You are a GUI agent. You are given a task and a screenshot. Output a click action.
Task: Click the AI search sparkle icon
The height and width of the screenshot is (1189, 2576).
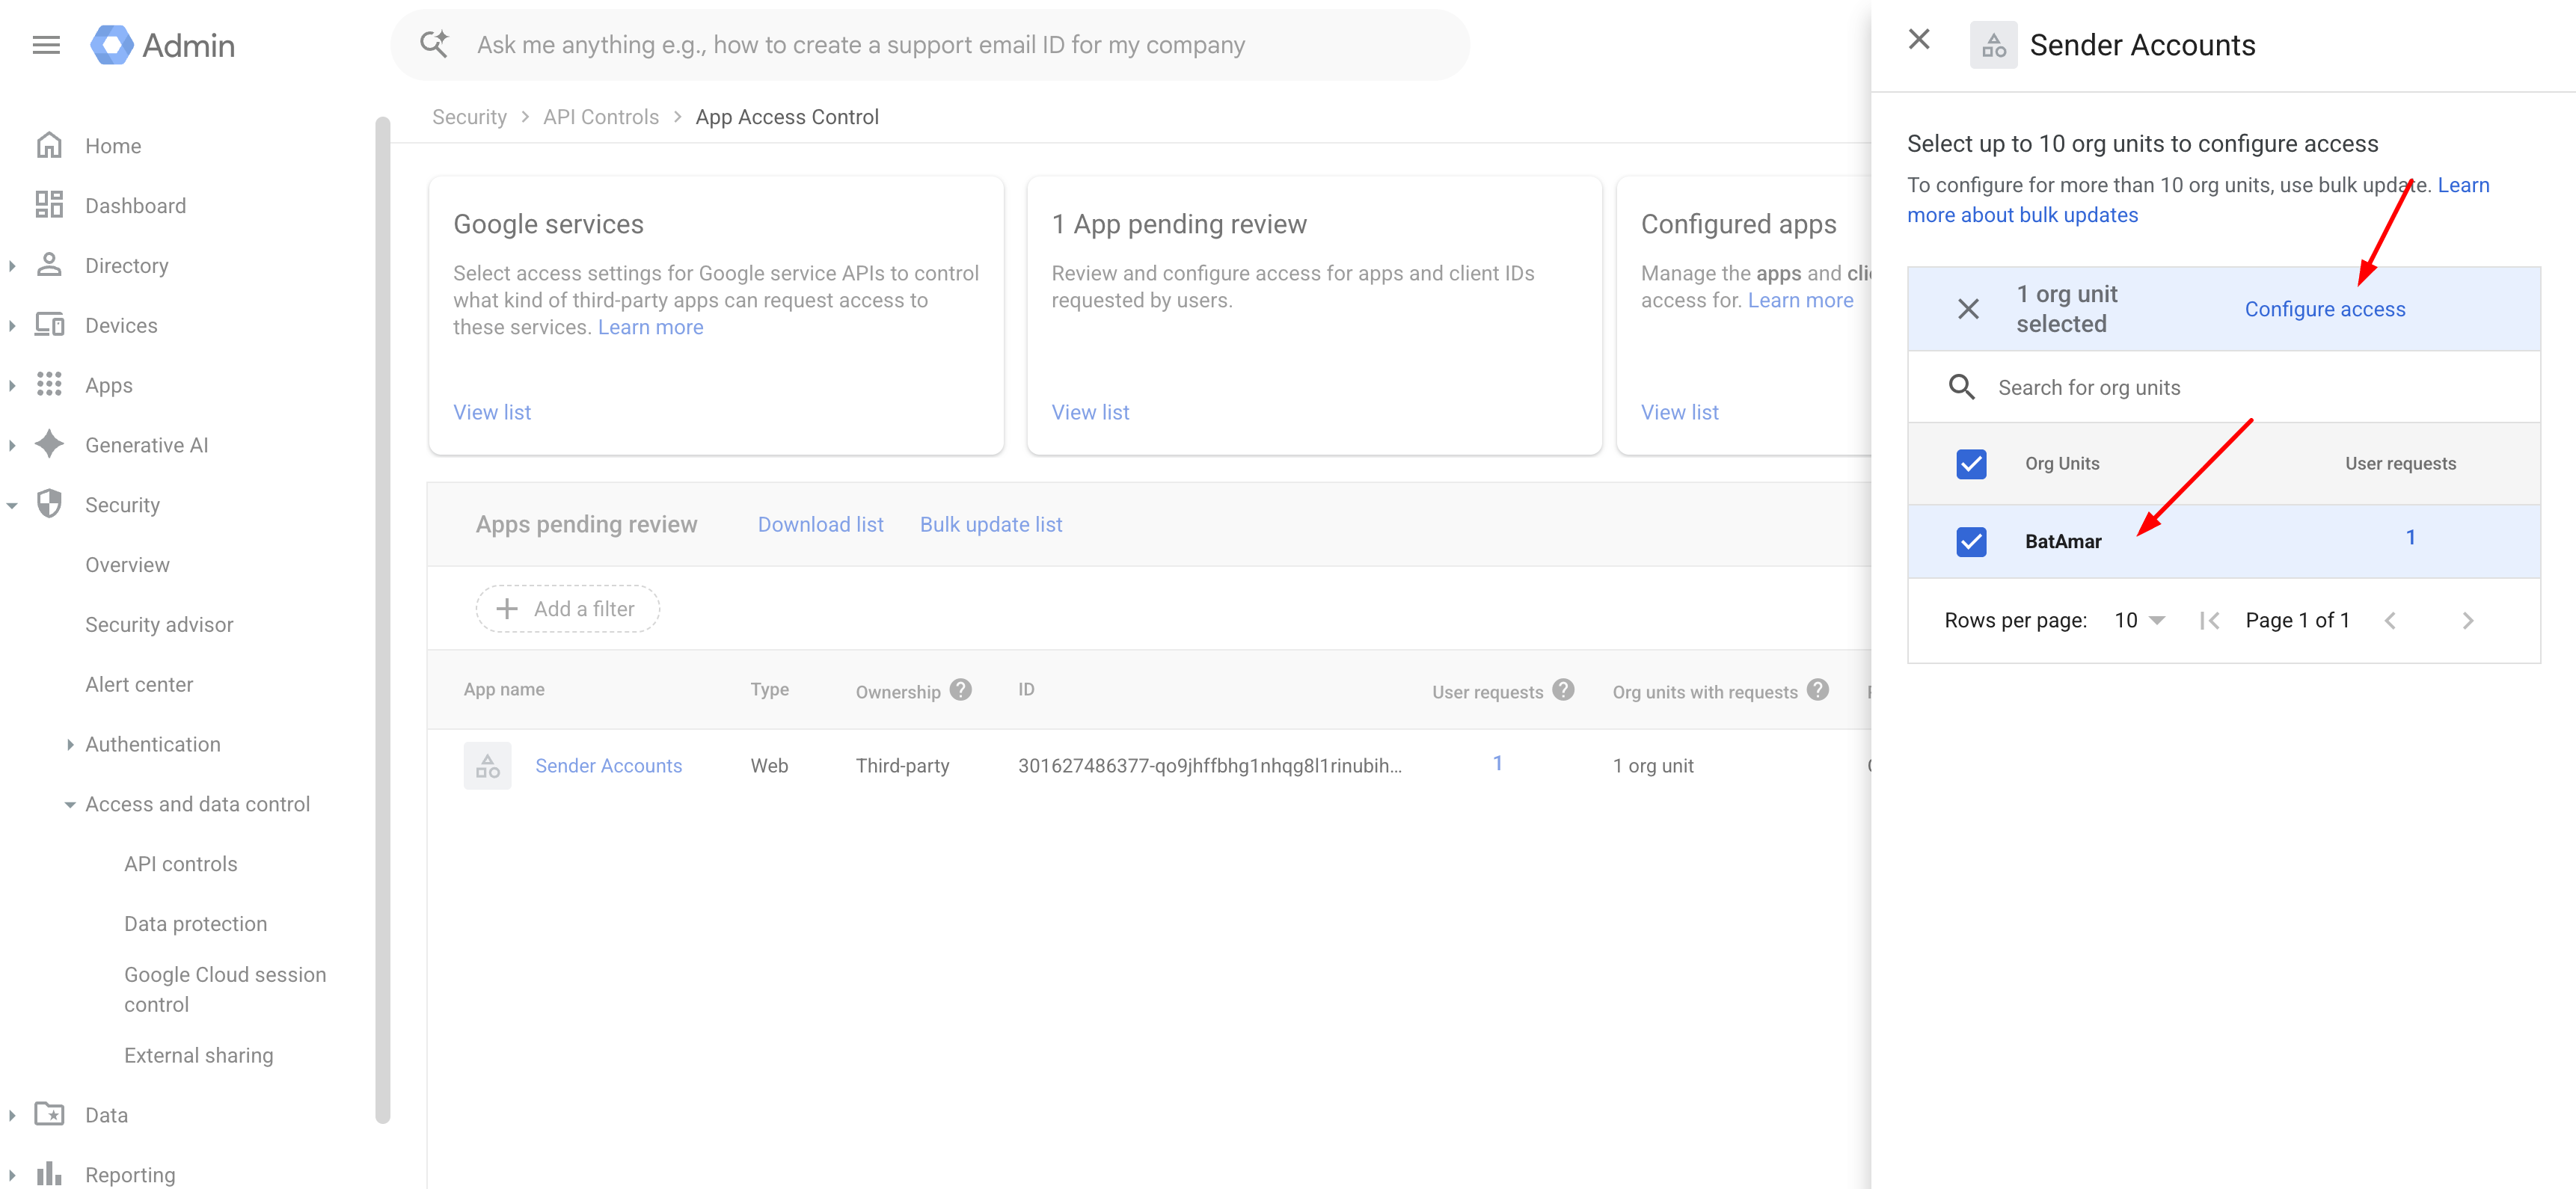tap(434, 44)
